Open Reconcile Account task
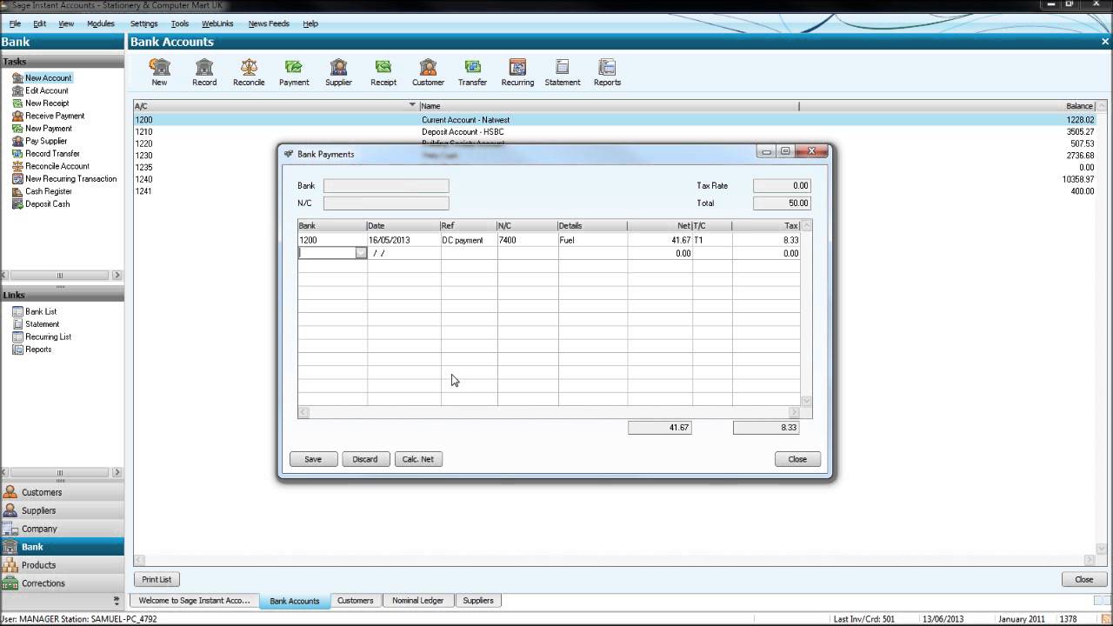1113x626 pixels. (x=57, y=166)
